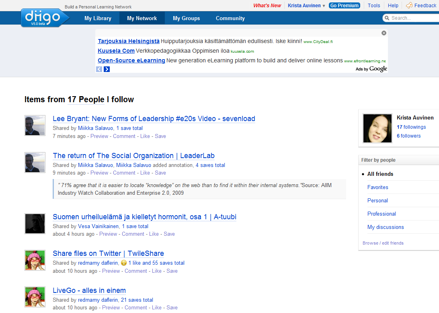Click the Feedback megaphone icon
This screenshot has width=439, height=313.
(x=409, y=5)
